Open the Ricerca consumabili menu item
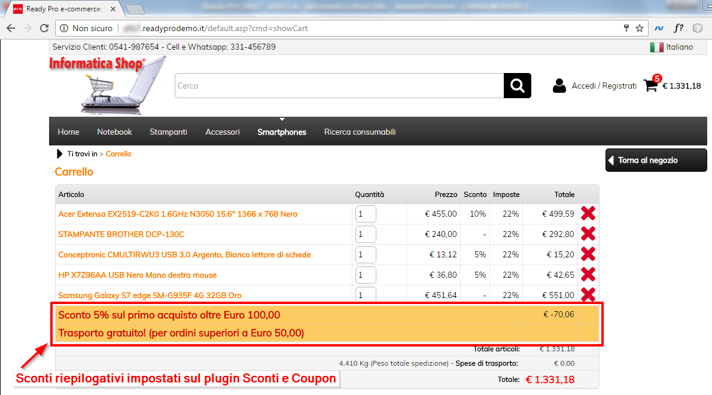Viewport: 712px width, 395px height. pos(360,132)
